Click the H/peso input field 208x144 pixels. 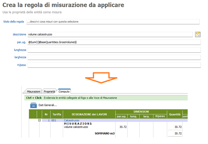[114, 65]
